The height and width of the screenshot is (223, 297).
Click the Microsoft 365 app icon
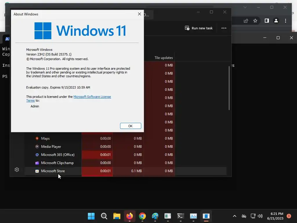[x=37, y=155]
